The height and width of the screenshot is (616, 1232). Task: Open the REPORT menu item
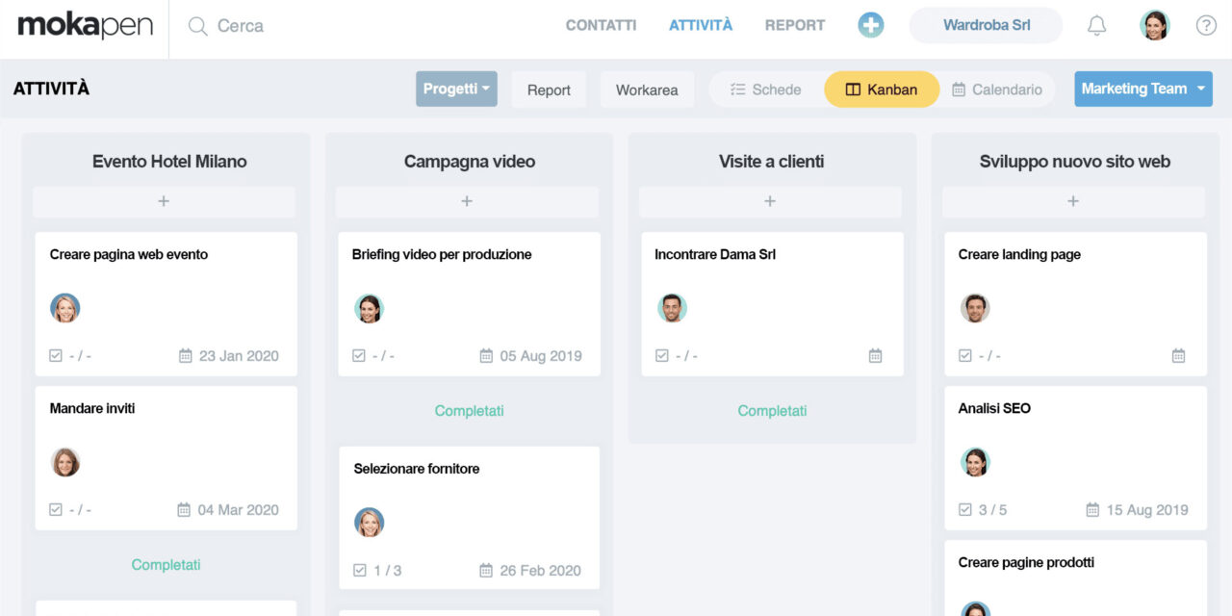click(x=795, y=25)
